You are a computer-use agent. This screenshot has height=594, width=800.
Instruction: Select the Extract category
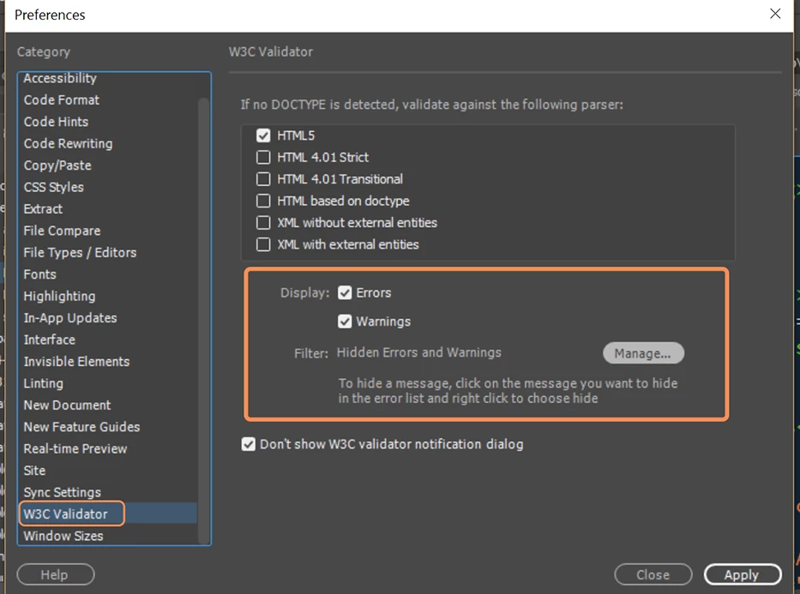point(108,209)
